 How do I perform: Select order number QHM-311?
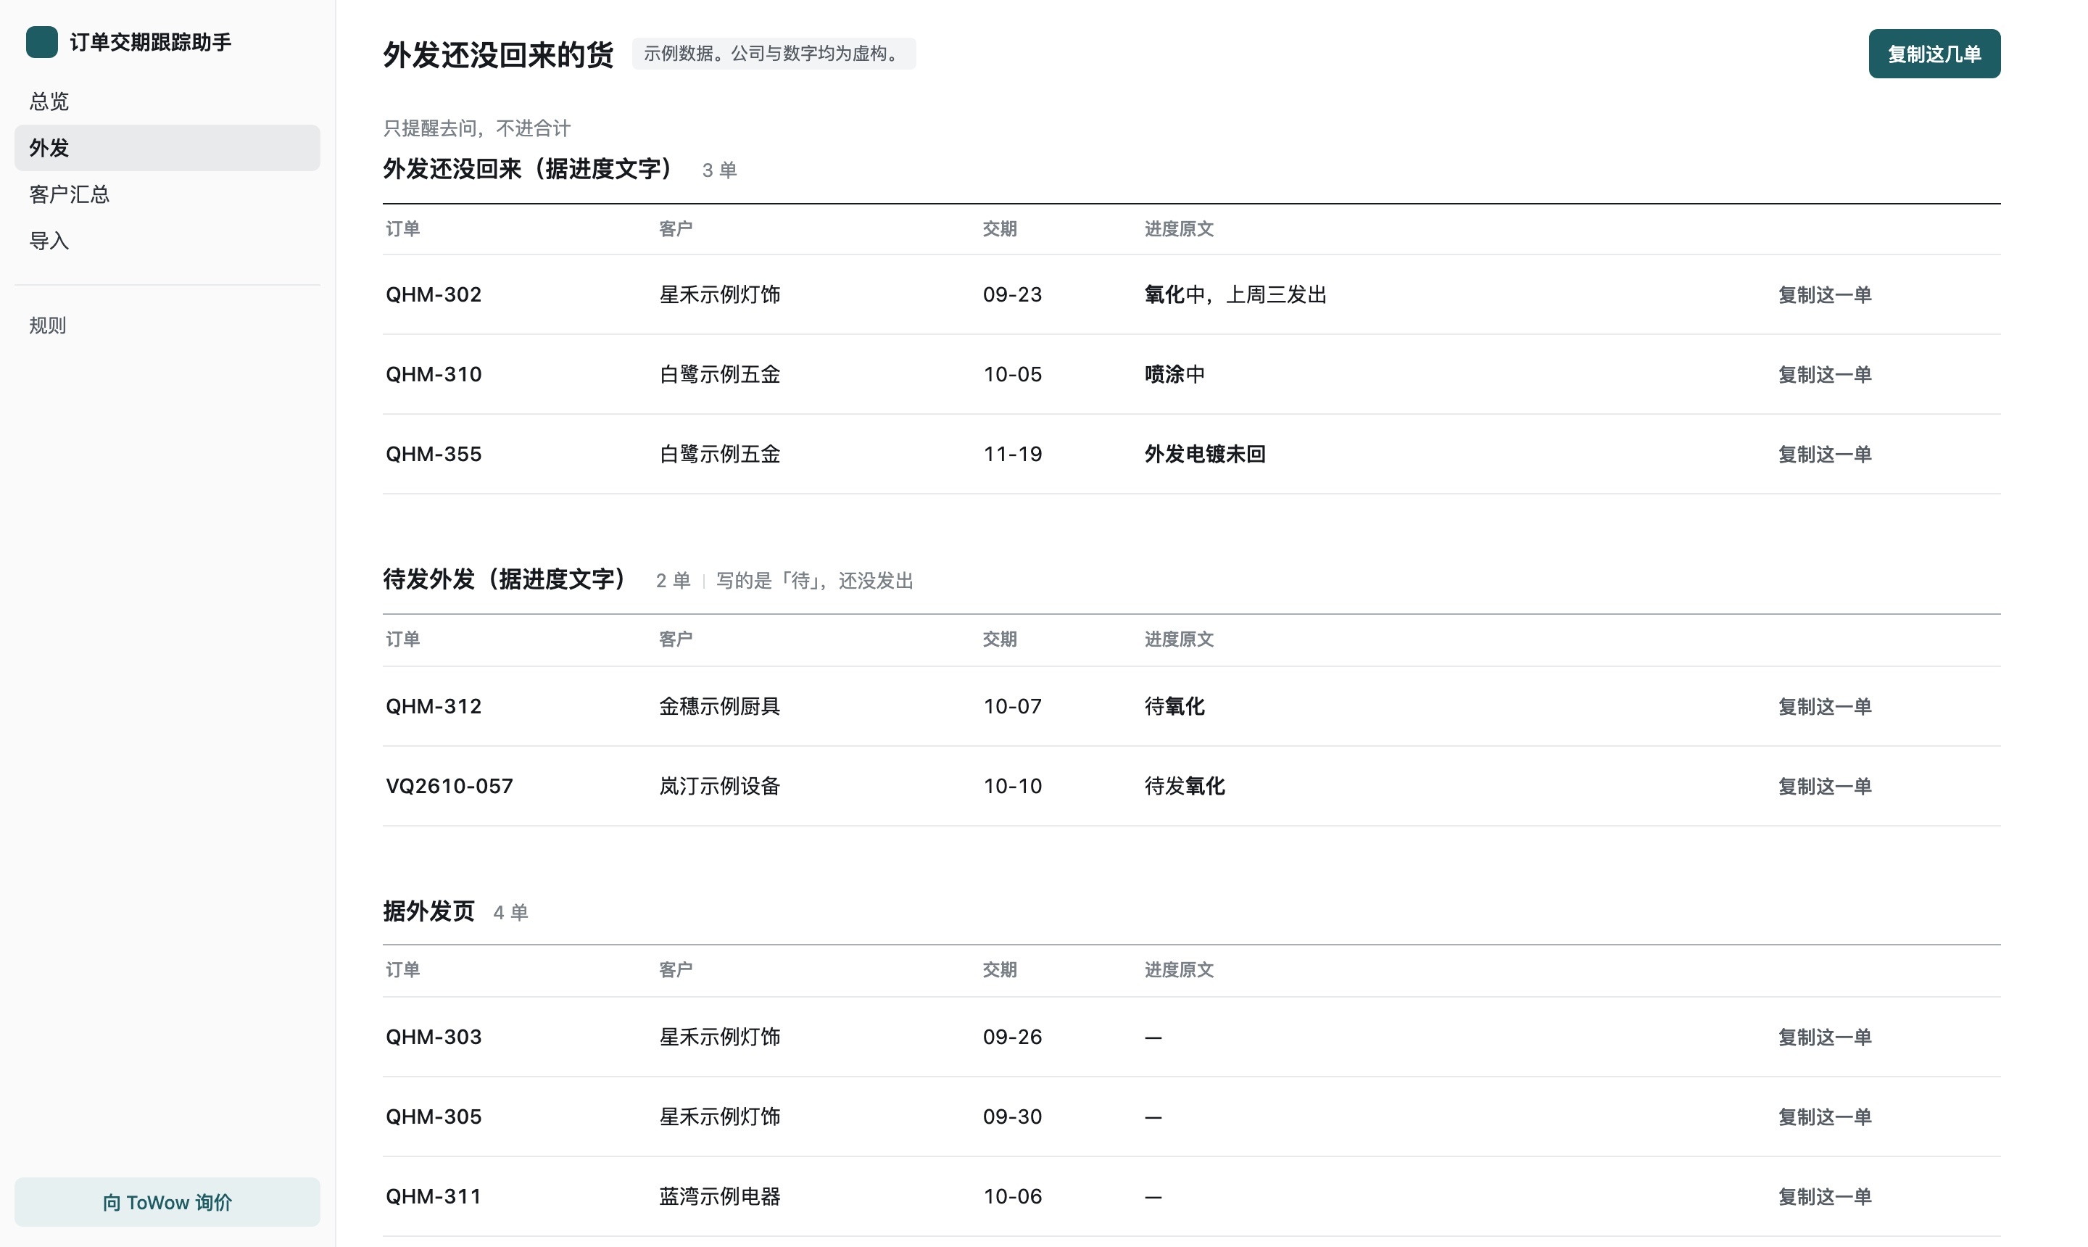pos(434,1196)
